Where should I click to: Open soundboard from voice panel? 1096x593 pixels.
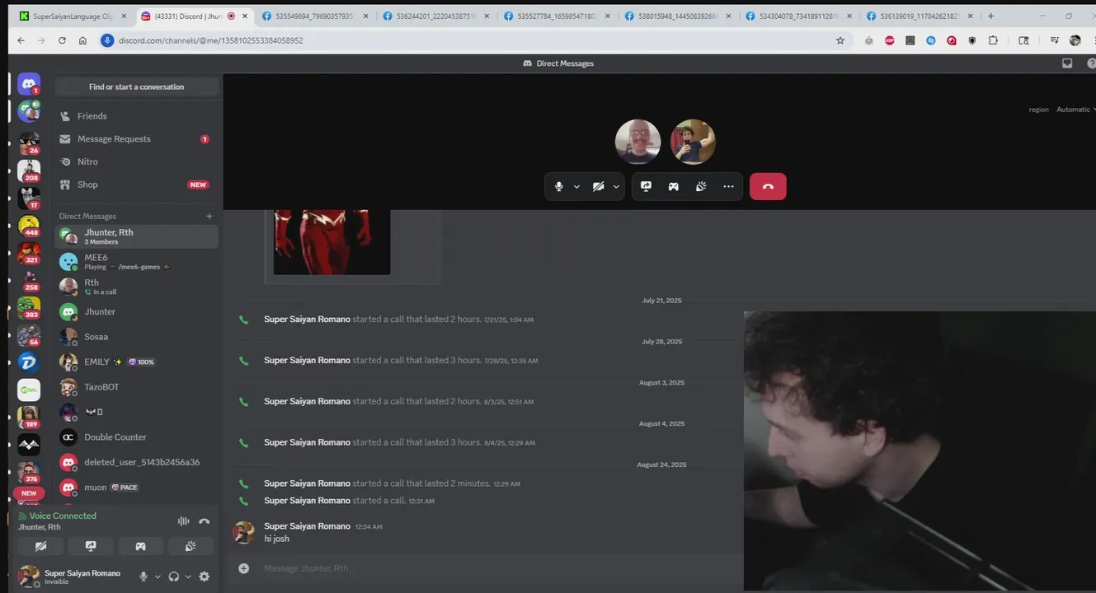[x=191, y=546]
